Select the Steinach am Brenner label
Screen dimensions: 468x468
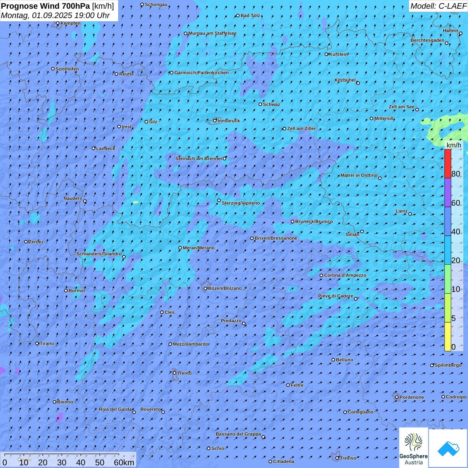coord(199,158)
